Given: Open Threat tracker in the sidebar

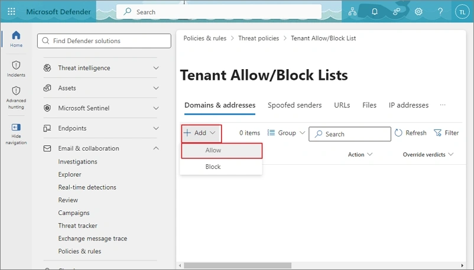Looking at the screenshot, I should 77,226.
